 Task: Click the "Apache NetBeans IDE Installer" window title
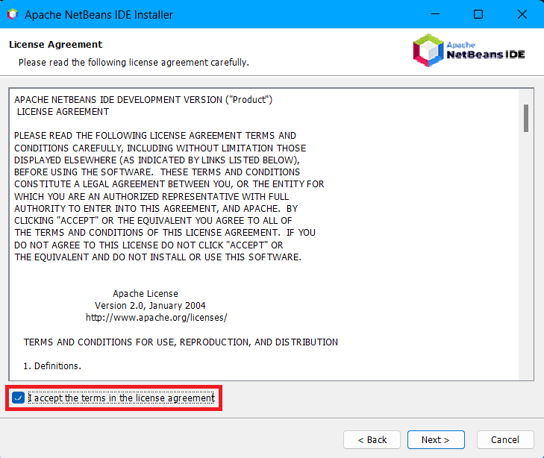pos(99,15)
